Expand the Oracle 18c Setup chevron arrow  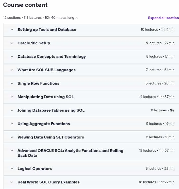coord(12,43)
